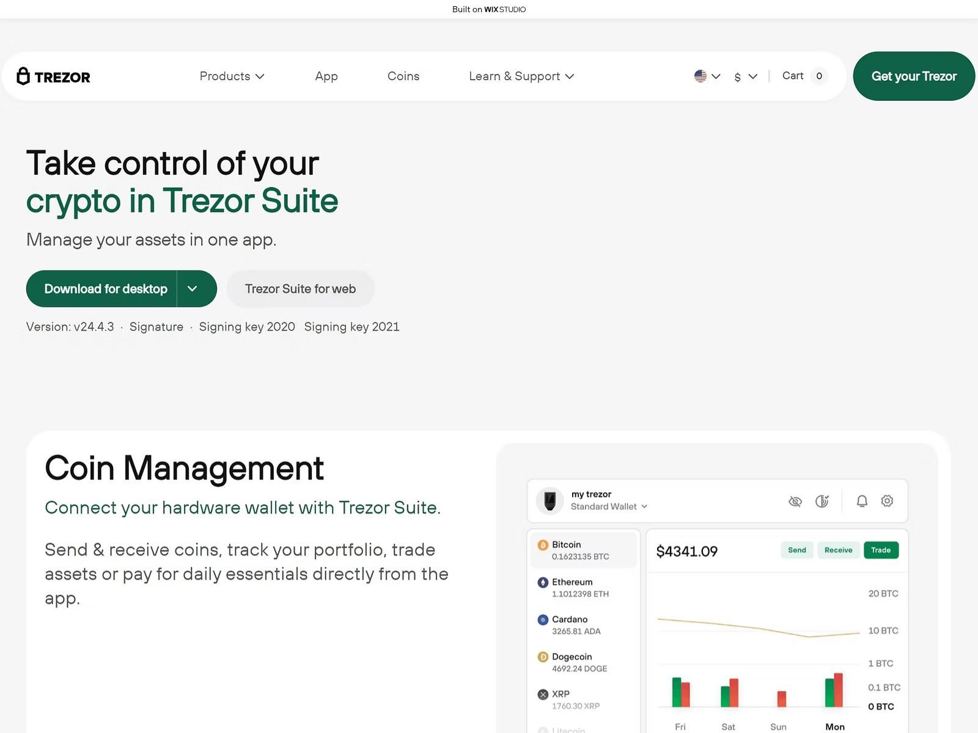The height and width of the screenshot is (733, 978).
Task: Click the 0.1623135 BTC amount
Action: pos(580,556)
